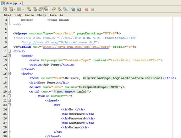The height and width of the screenshot is (138, 181).
Task: Click the Show Result heading text
Action: coord(48,82)
